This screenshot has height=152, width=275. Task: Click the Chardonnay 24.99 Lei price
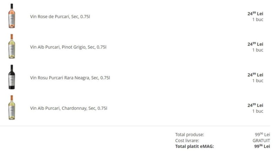[255, 105]
